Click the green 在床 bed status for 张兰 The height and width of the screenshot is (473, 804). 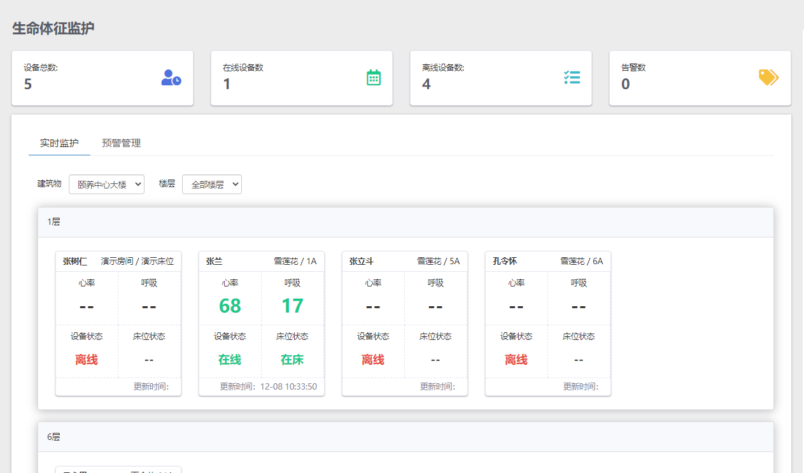292,360
